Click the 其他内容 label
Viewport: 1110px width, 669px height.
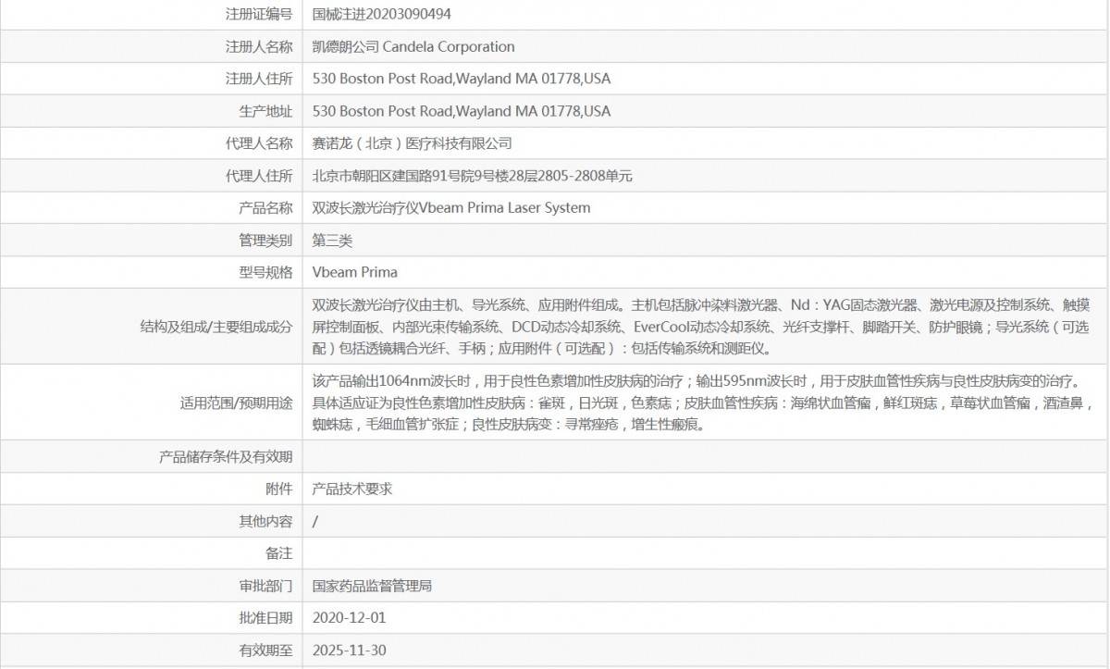pos(265,521)
